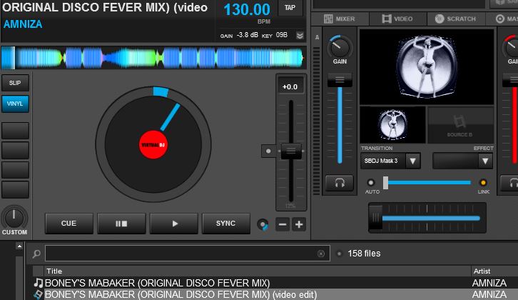
Task: Sort by the Title column header
Action: click(258, 271)
